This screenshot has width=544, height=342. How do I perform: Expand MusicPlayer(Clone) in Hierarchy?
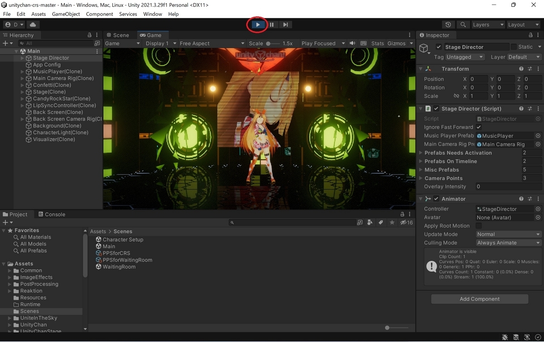(x=23, y=71)
